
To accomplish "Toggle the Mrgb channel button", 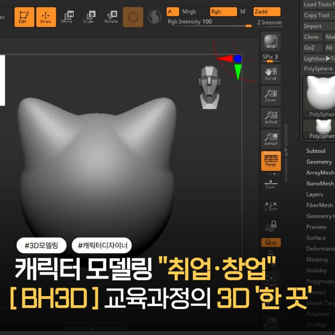I will tap(194, 12).
